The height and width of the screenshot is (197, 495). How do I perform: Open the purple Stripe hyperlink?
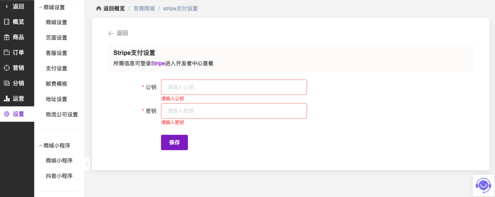click(158, 63)
